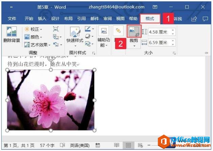Click the Picture Border pen icon
The width and height of the screenshot is (213, 151).
[88, 29]
